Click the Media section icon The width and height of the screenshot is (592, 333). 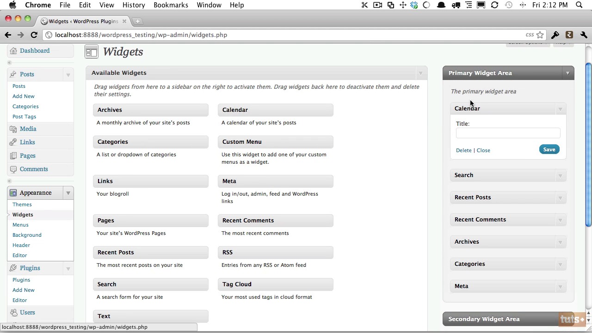coord(13,129)
